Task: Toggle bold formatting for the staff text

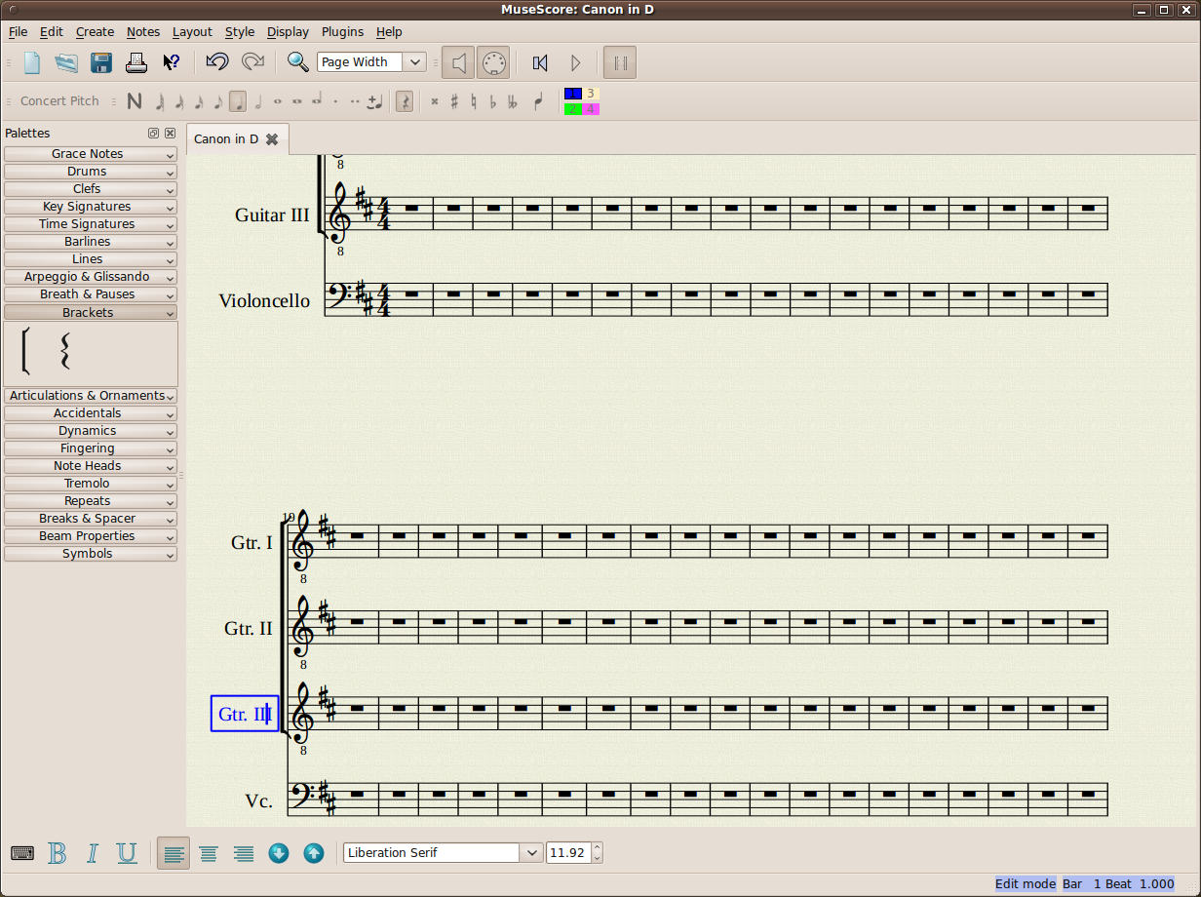Action: pyautogui.click(x=58, y=852)
